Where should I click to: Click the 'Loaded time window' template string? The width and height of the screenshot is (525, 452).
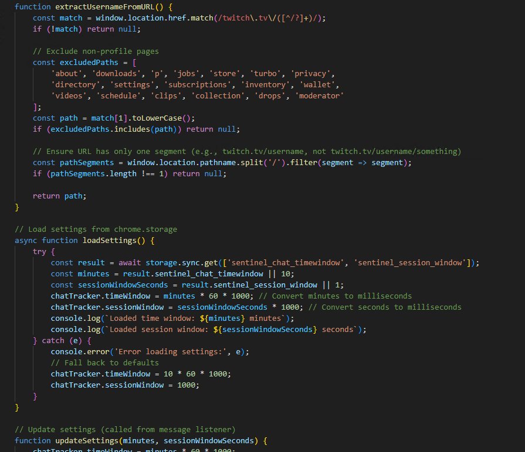click(195, 319)
